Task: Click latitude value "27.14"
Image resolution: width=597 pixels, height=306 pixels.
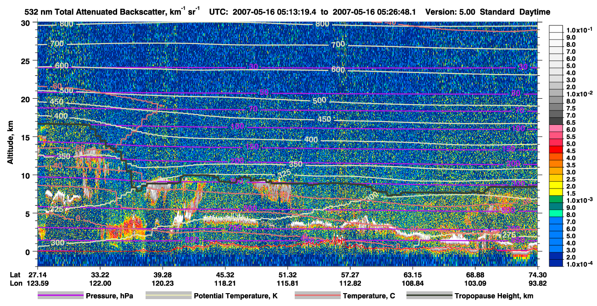Action: tap(37, 274)
